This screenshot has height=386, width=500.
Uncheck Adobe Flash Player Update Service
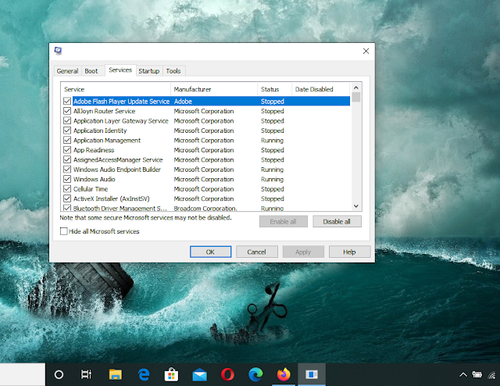pos(67,101)
